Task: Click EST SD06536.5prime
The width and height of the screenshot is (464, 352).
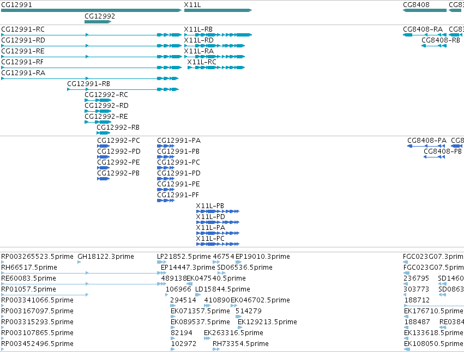Action: 245,268
